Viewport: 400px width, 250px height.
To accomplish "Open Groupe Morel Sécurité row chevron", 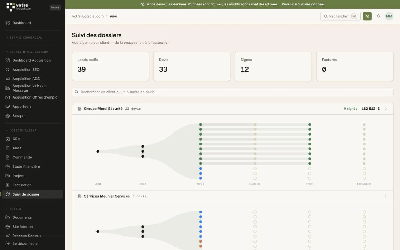I will [x=386, y=109].
